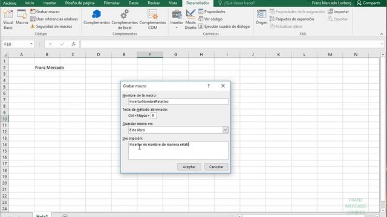Click the Compartir button
Viewport: 387px width, 217px height.
[368, 3]
